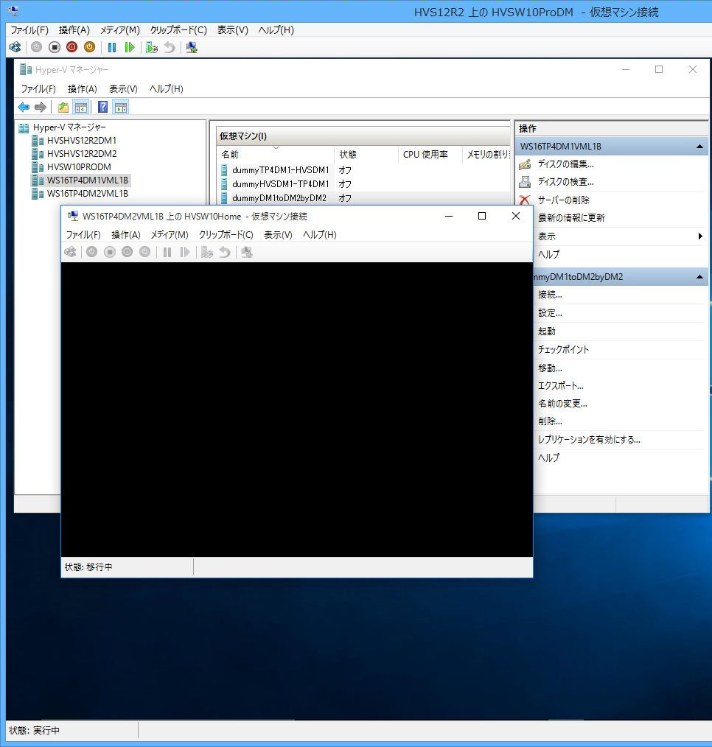Viewport: 712px width, 747px height.
Task: Click the blue Help question mark icon
Action: (x=102, y=108)
